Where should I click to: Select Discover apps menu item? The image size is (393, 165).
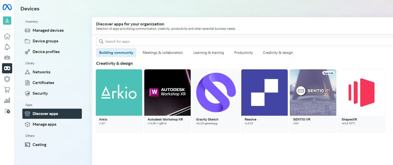52,114
